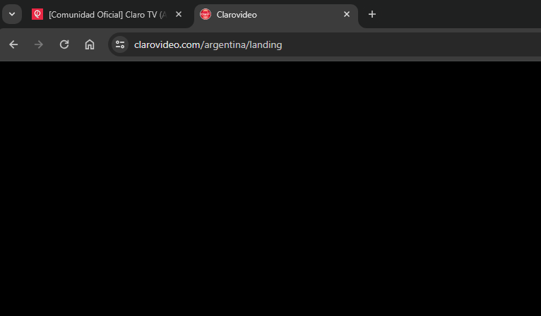Click the Claro community favicon on first tab

coord(37,14)
